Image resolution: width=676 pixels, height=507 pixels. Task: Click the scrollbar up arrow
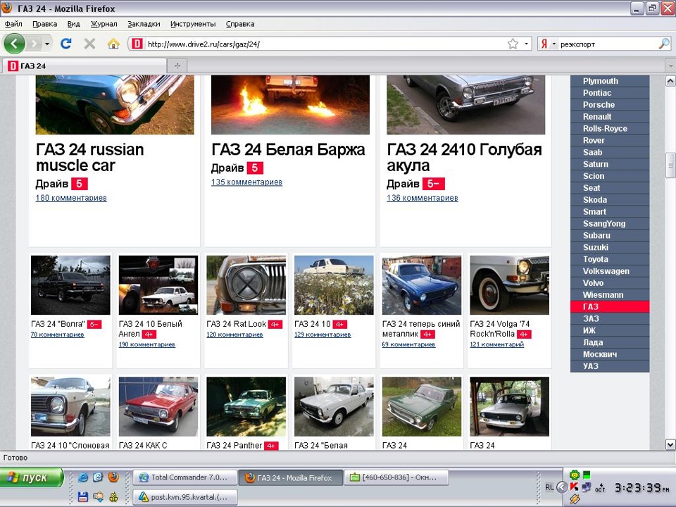[670, 81]
